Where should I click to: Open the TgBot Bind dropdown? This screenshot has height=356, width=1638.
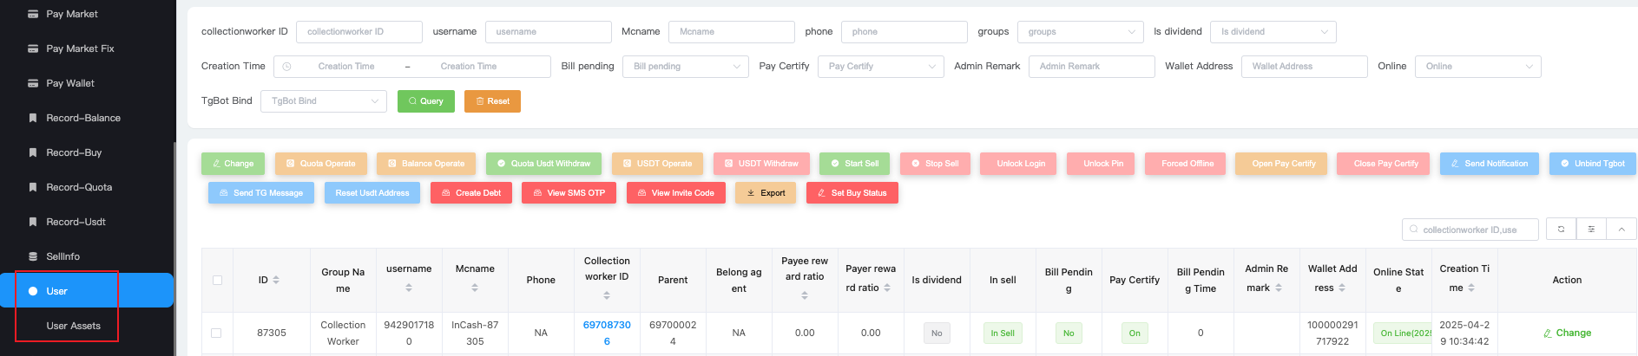coord(324,101)
